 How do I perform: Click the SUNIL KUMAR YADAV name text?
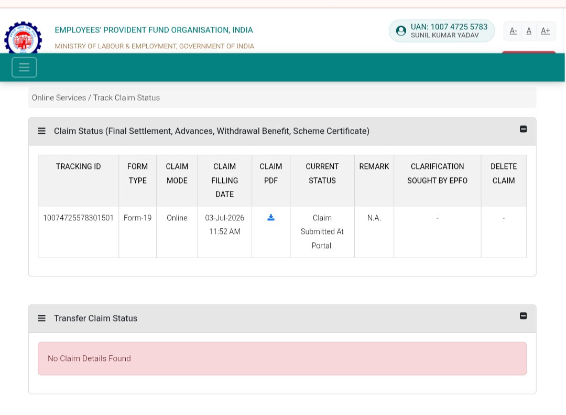click(x=445, y=36)
